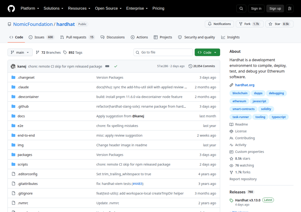Click the smart-contracts topic tag
This screenshot has width=301, height=212.
[x=243, y=109]
